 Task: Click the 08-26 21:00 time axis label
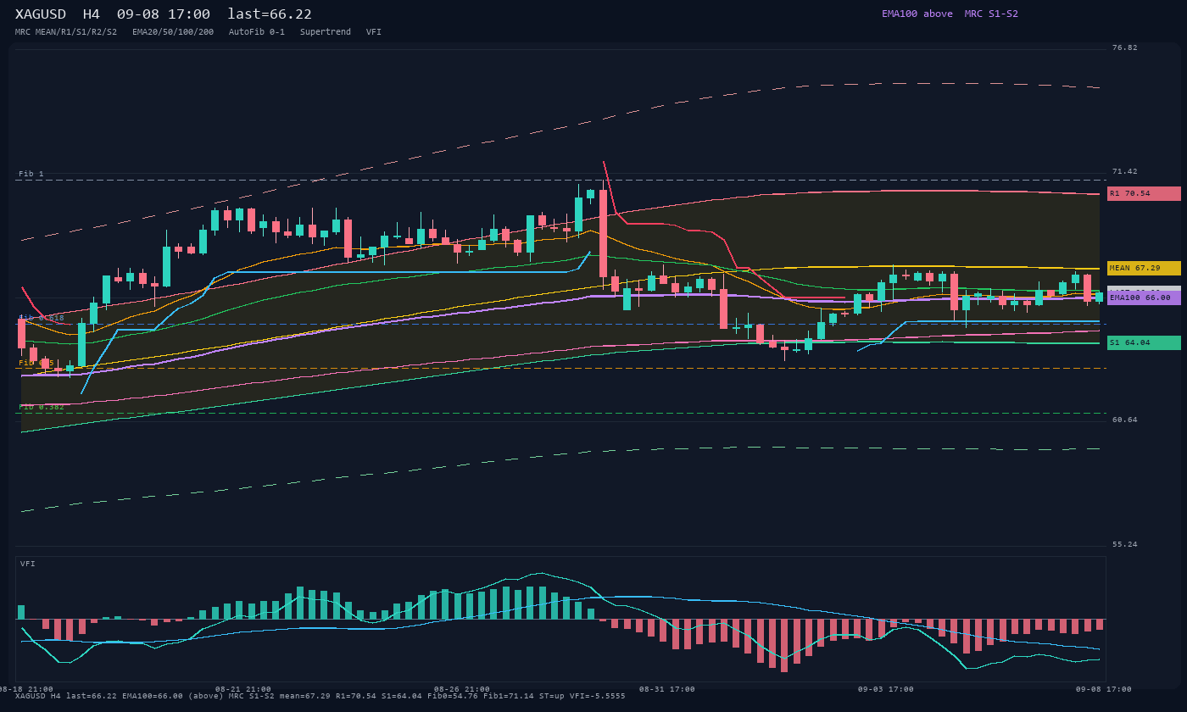tap(462, 689)
